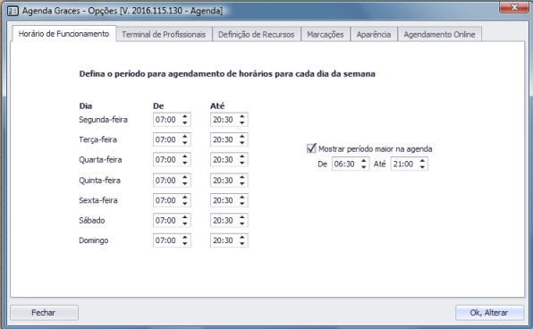Increase Sexta-feira De time

[184, 197]
